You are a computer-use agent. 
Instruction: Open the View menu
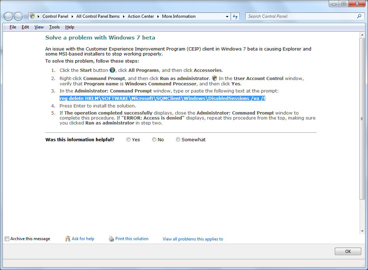coord(39,27)
